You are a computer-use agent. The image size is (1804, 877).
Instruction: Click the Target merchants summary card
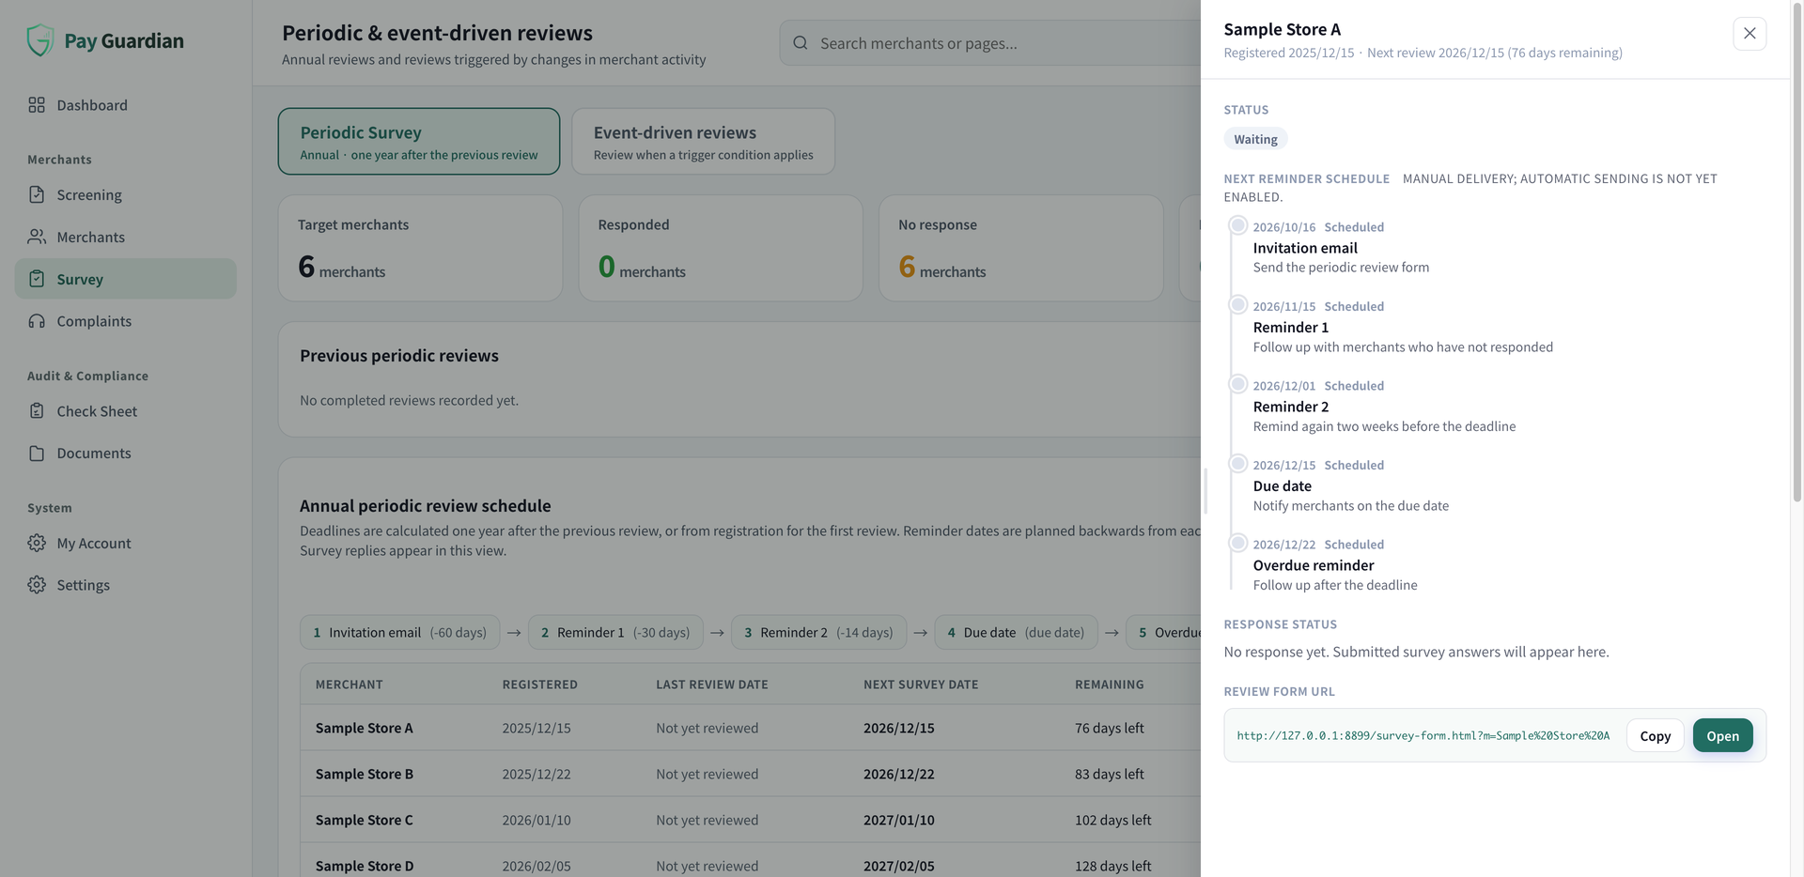coord(420,248)
